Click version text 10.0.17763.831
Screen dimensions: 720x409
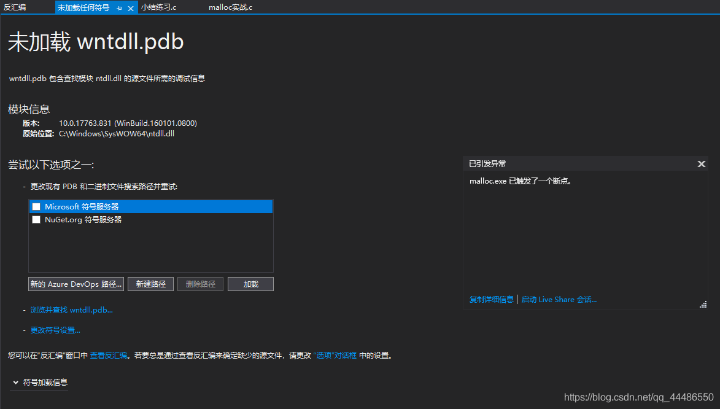(x=85, y=123)
